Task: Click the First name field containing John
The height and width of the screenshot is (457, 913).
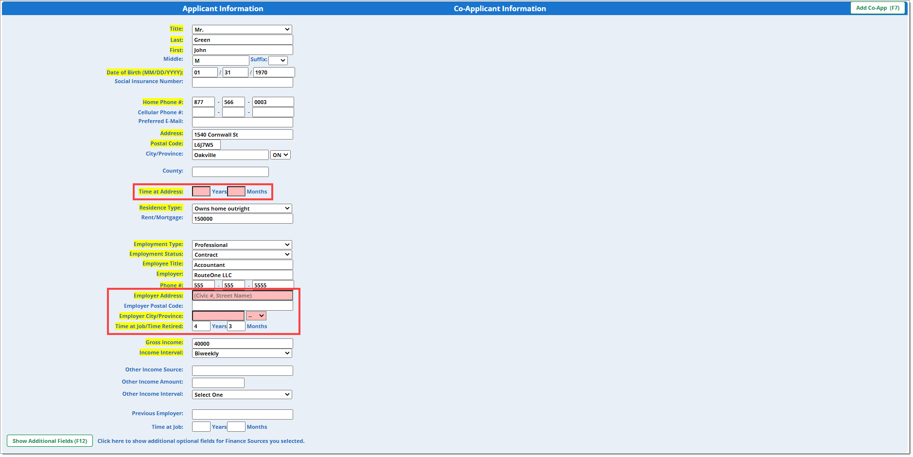Action: (x=242, y=50)
